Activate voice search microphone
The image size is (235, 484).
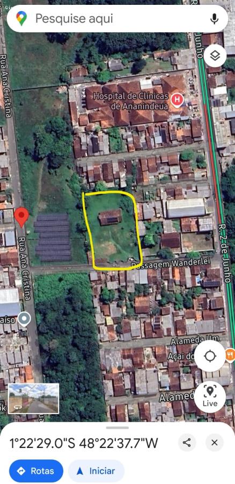[x=214, y=18]
